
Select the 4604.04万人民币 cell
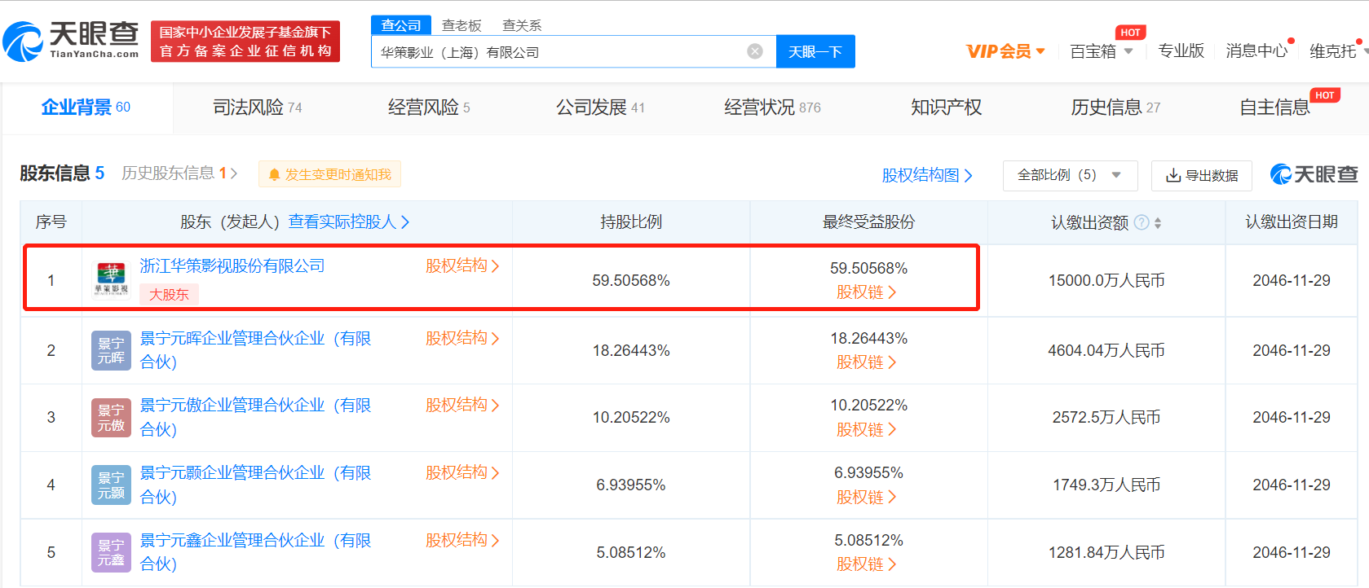coord(1106,350)
